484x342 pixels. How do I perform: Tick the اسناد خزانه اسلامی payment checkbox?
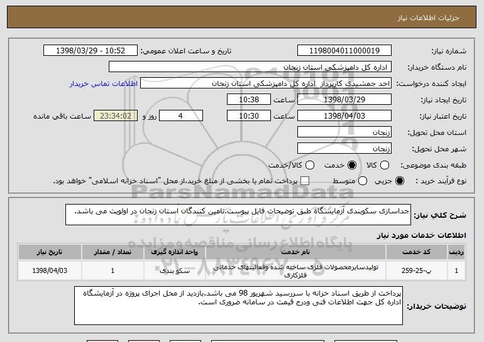305,181
